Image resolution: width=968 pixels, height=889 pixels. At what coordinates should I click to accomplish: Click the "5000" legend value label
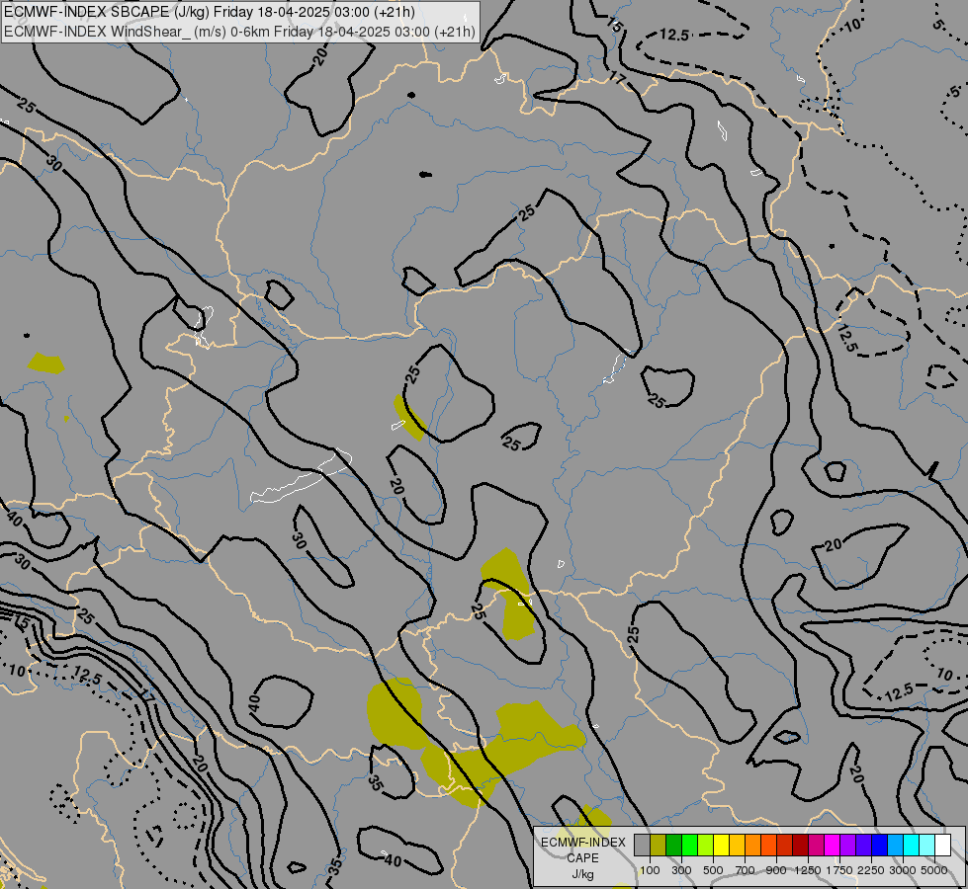(934, 870)
